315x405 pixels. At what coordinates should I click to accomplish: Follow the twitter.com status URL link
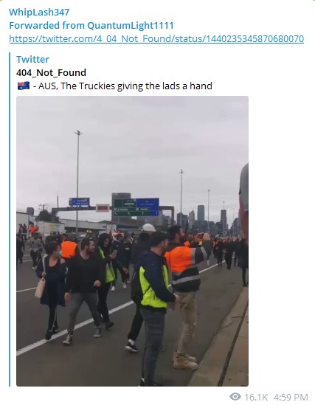(156, 39)
